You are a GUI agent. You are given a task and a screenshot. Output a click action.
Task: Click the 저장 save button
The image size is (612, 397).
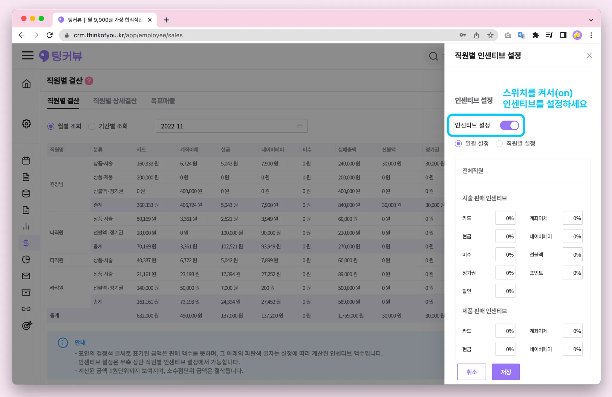tap(506, 372)
